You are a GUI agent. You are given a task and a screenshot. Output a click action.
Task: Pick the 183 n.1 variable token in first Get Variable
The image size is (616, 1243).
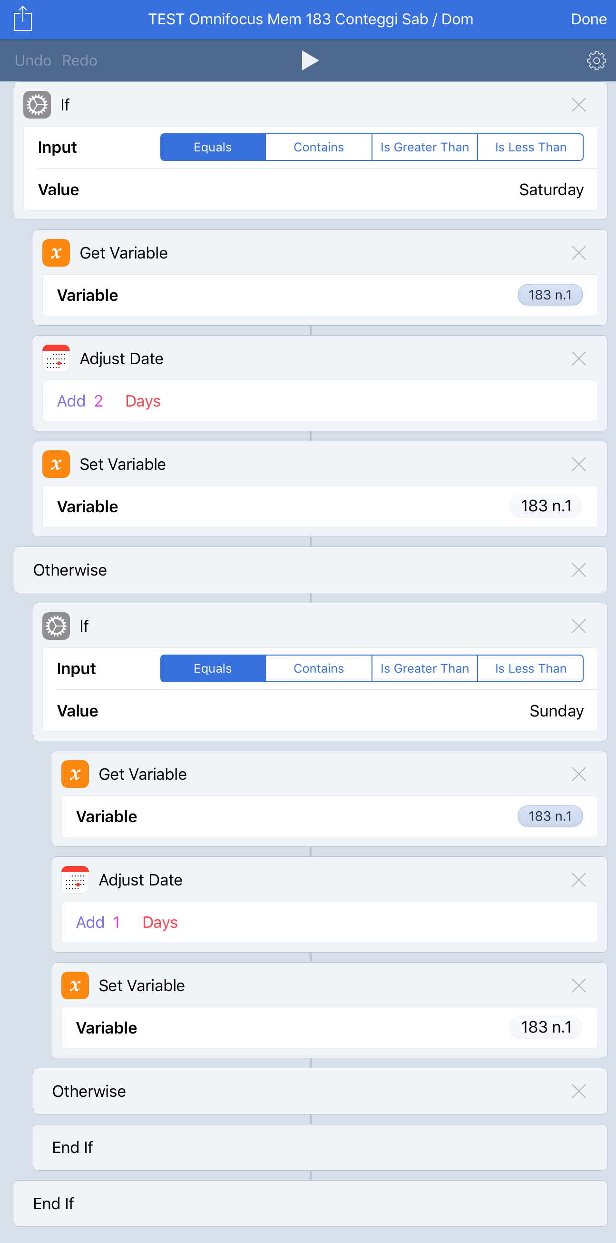click(x=550, y=295)
